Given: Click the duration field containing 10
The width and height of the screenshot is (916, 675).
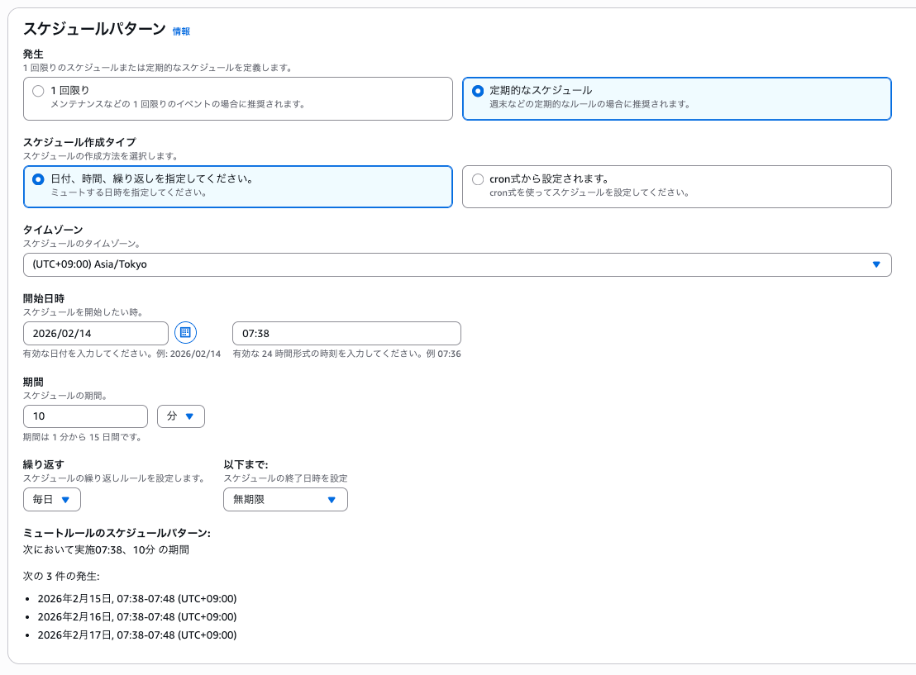Looking at the screenshot, I should click(85, 416).
